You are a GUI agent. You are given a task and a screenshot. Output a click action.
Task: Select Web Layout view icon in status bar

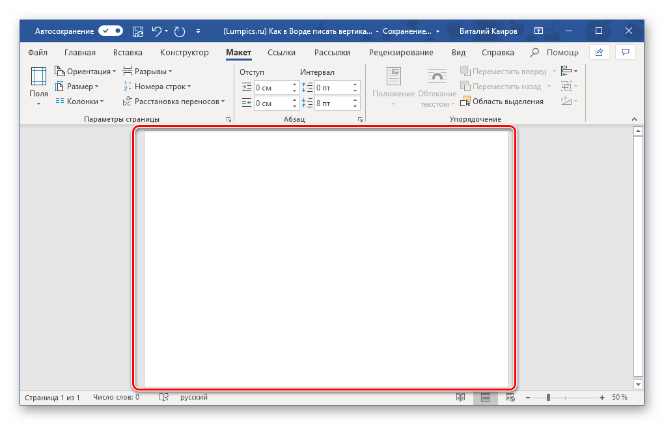pos(510,397)
